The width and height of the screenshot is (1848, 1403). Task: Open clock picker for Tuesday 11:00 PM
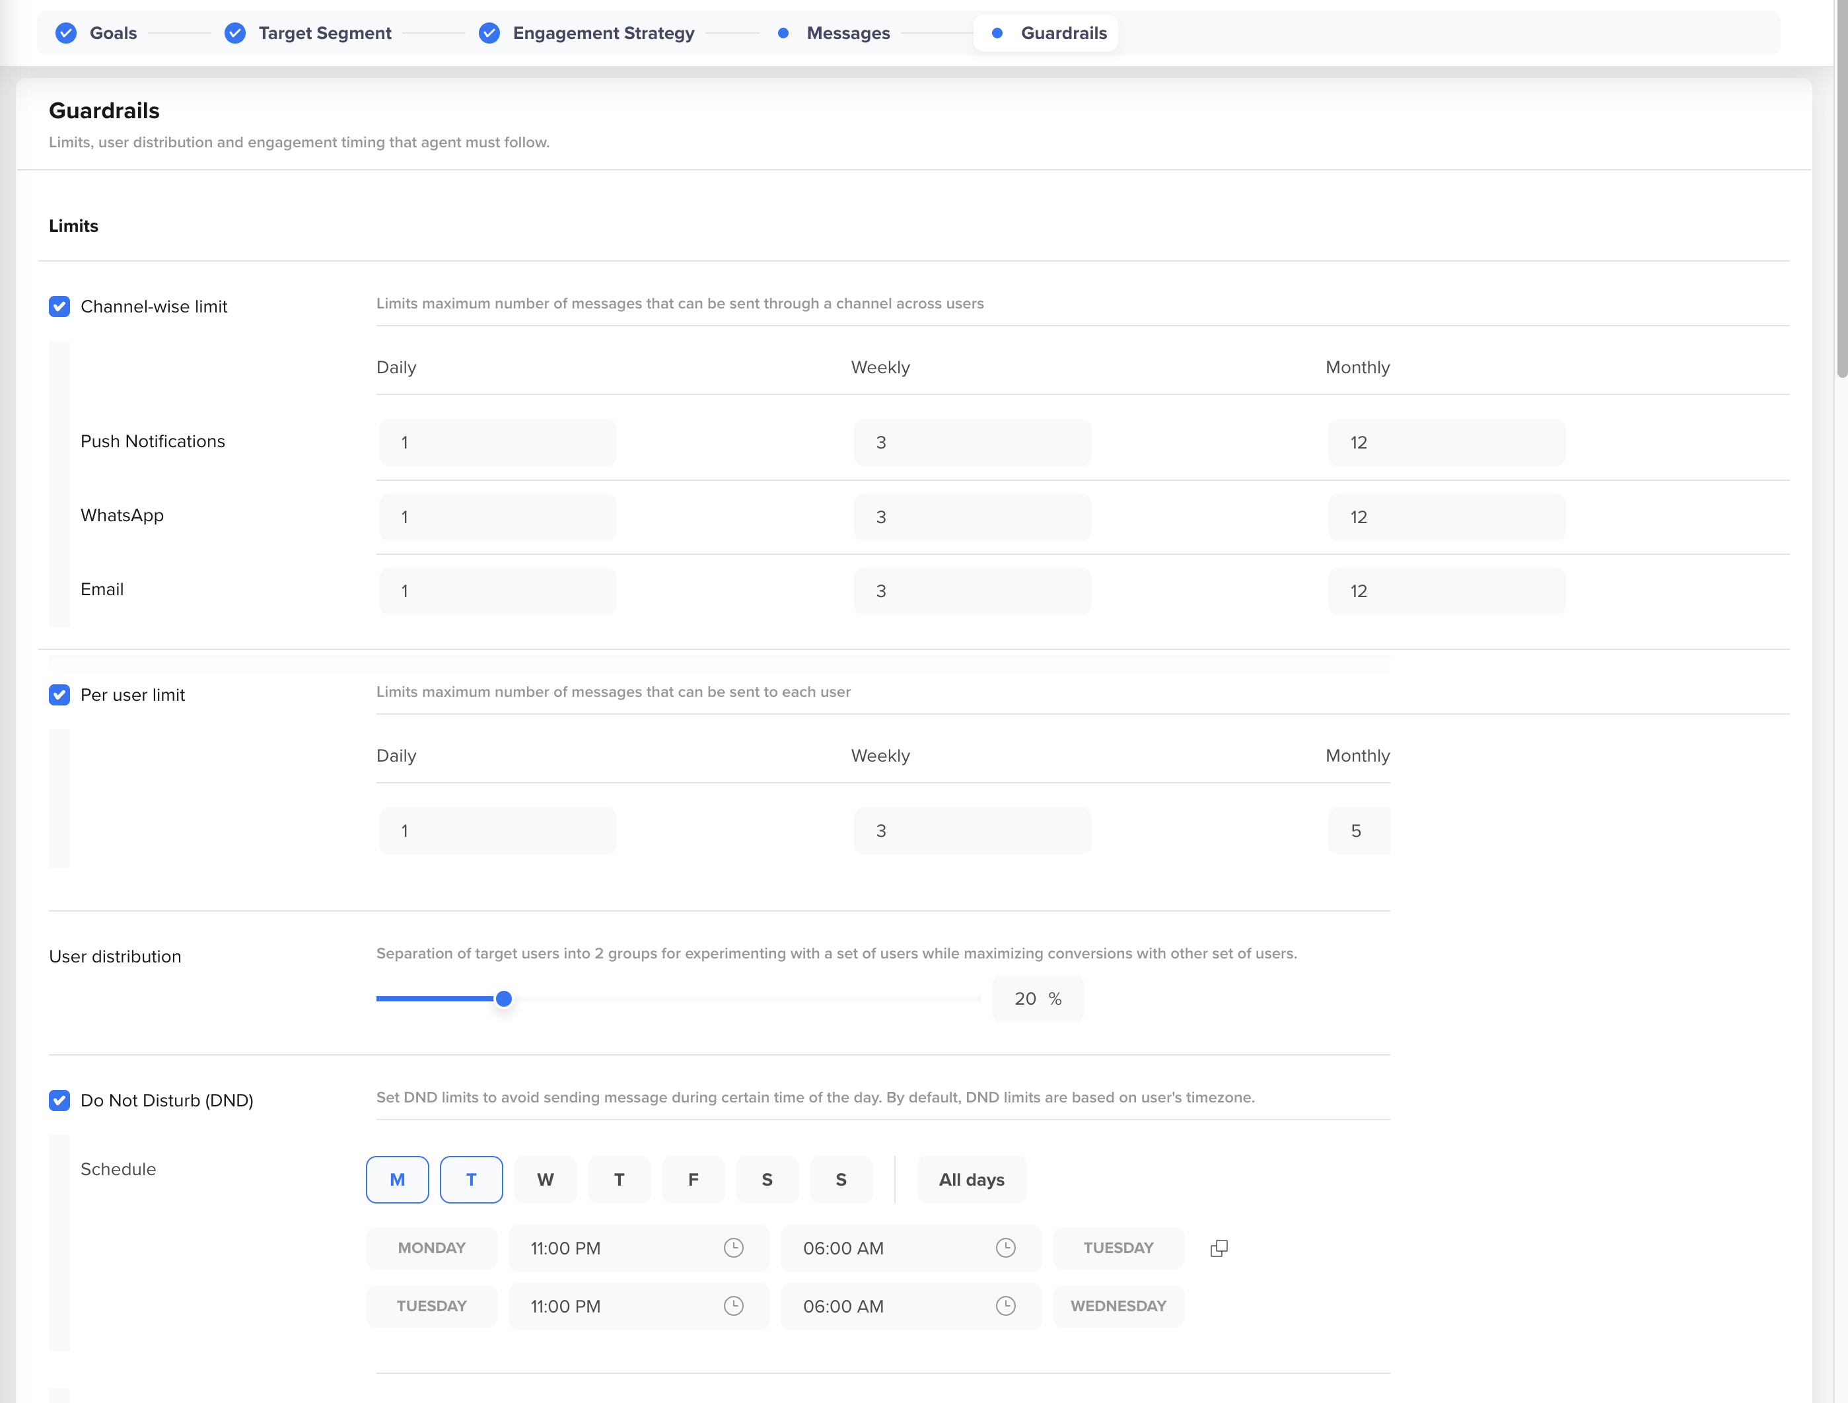point(734,1306)
